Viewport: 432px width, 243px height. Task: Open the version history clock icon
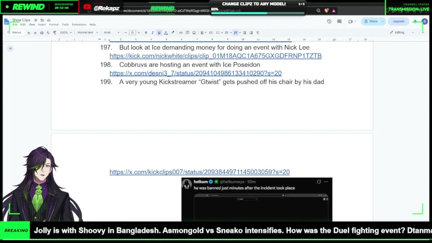tap(329, 22)
